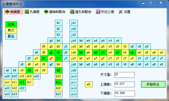
Task: Select the 基孔制配合 tab icon
Action: [x=72, y=12]
